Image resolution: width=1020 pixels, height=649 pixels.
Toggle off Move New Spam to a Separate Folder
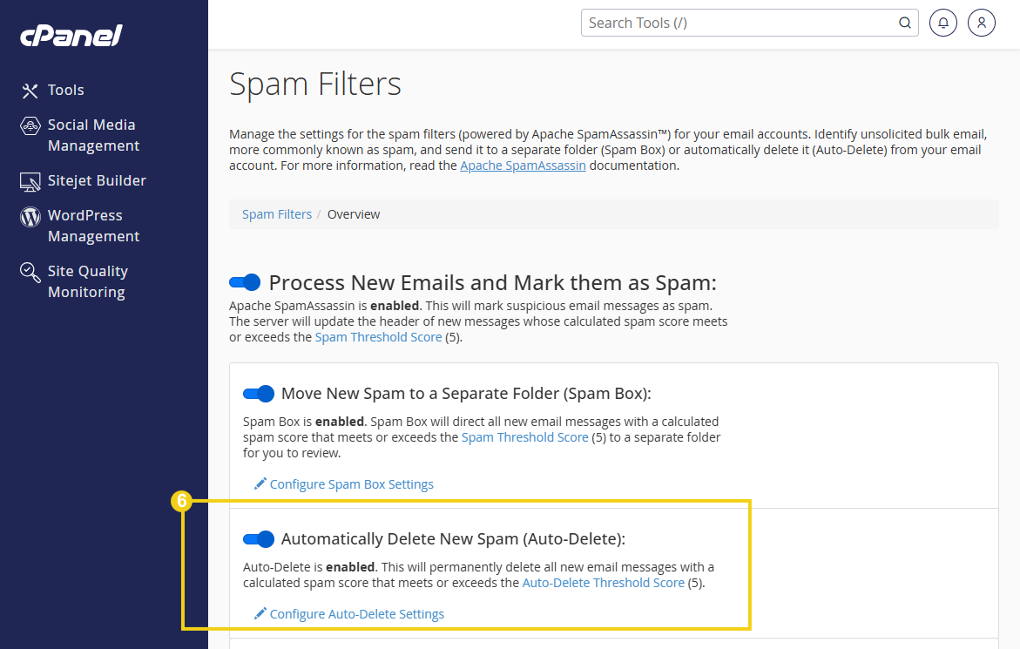click(258, 394)
